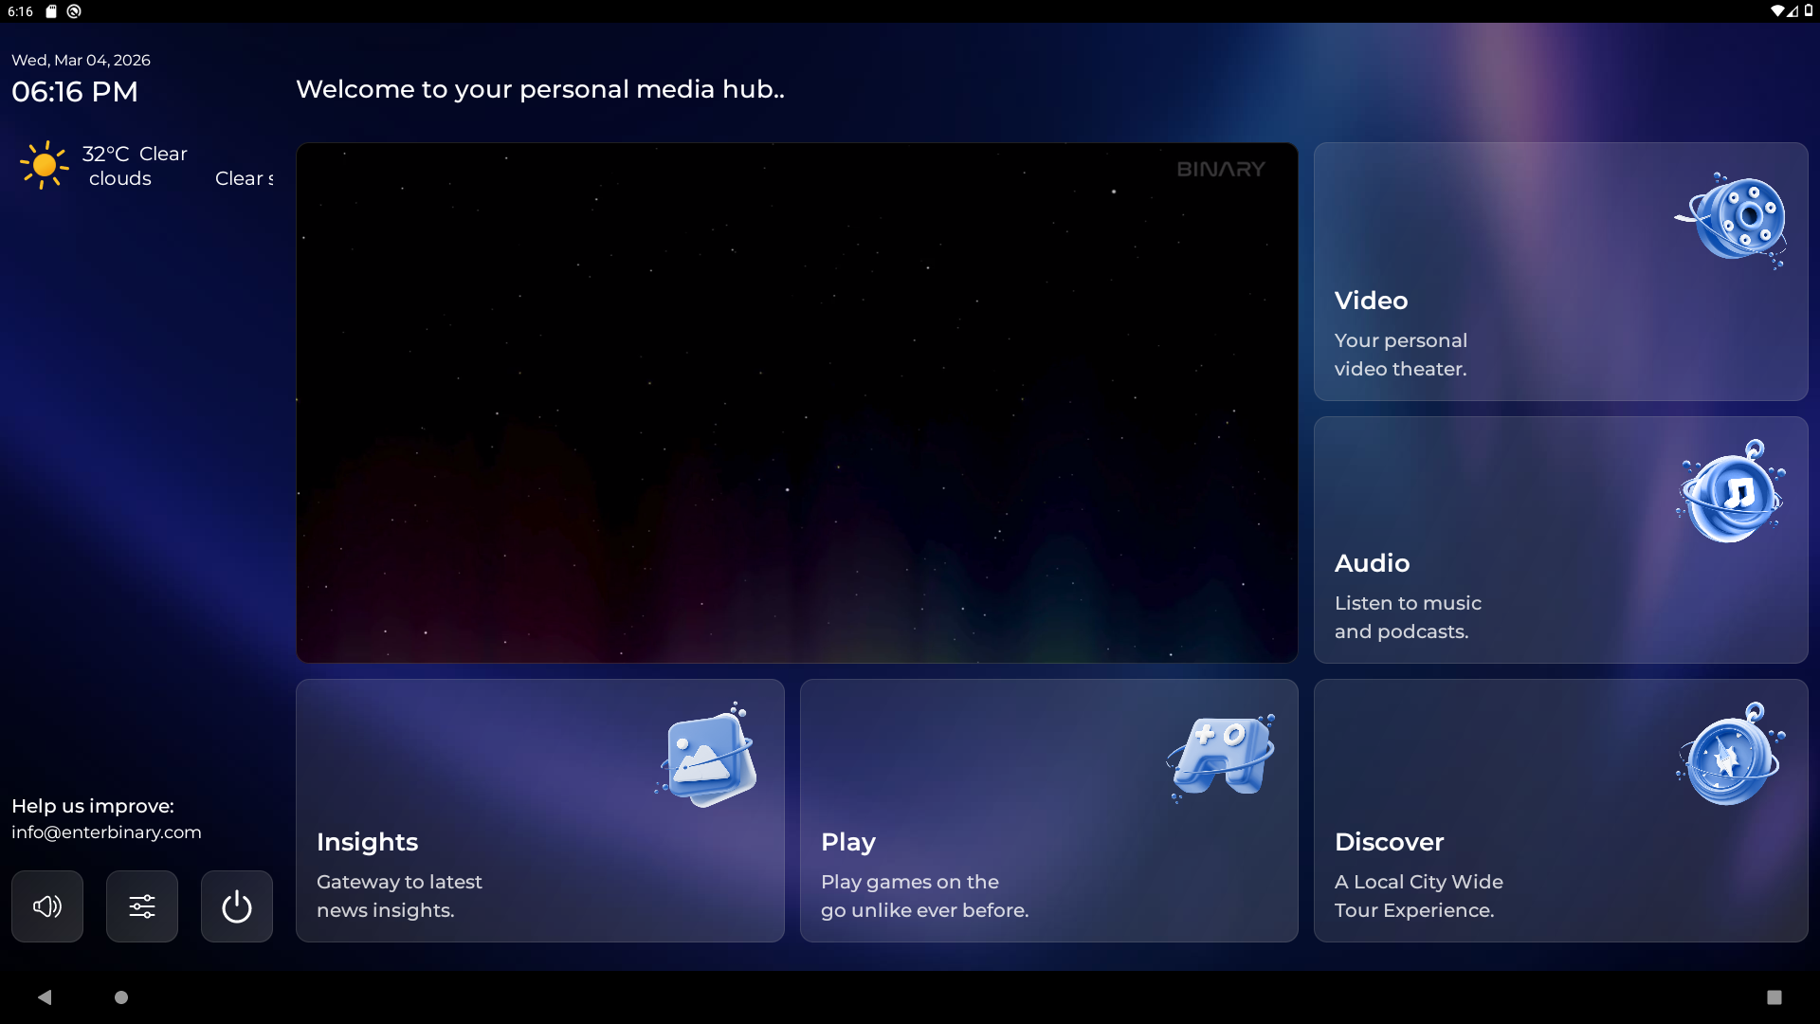Tap the SD card notification icon
1820x1024 pixels.
pyautogui.click(x=52, y=11)
